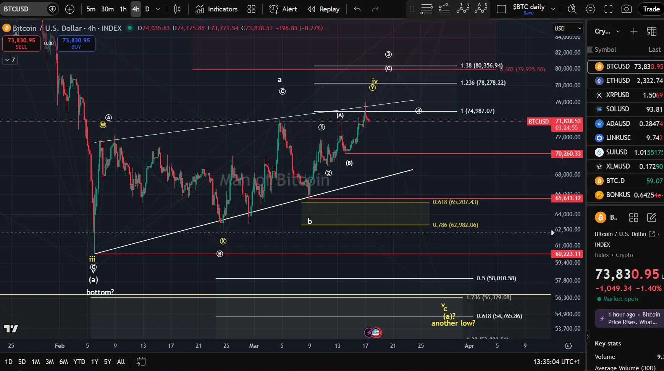The image size is (664, 371).
Task: Click the redo arrow
Action: (375, 9)
